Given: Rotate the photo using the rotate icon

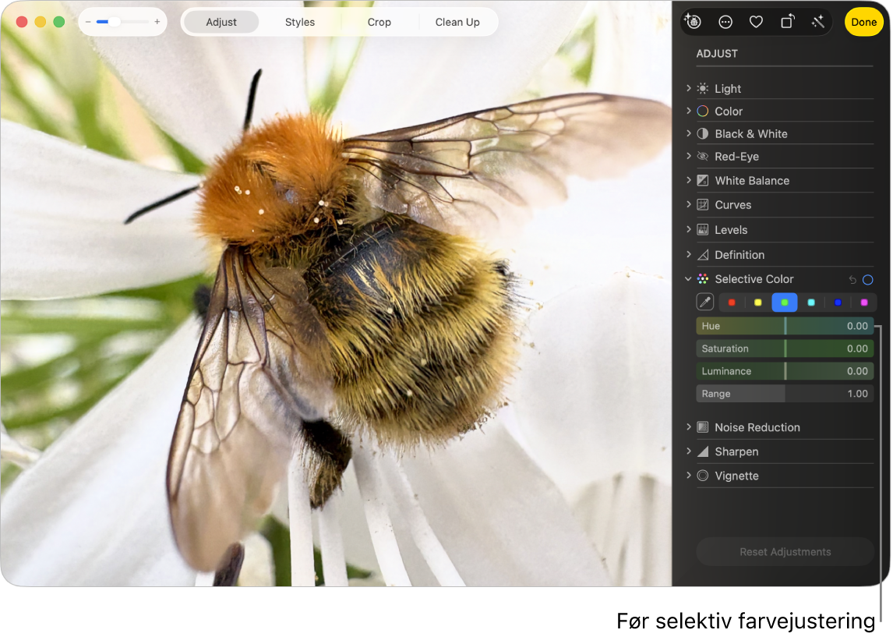Looking at the screenshot, I should click(787, 22).
